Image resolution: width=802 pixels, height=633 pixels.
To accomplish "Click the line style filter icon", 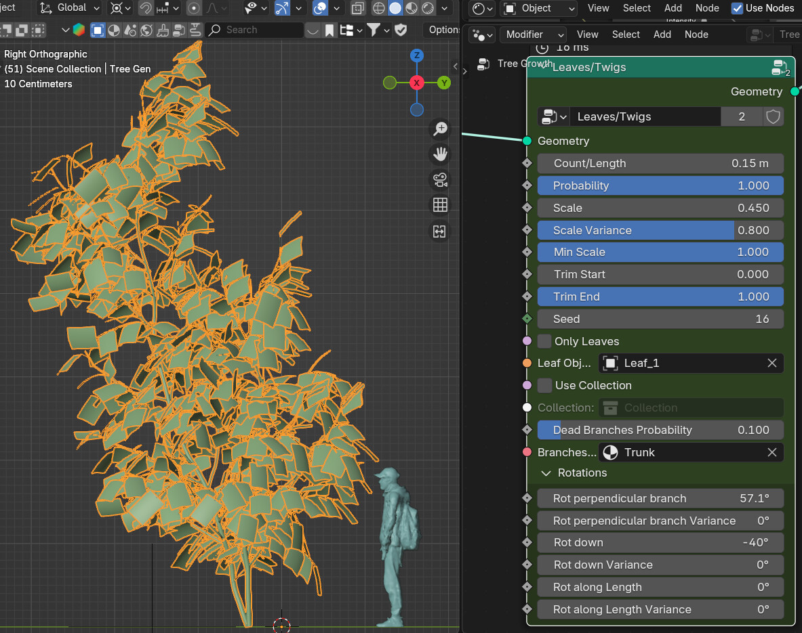I will point(195,30).
